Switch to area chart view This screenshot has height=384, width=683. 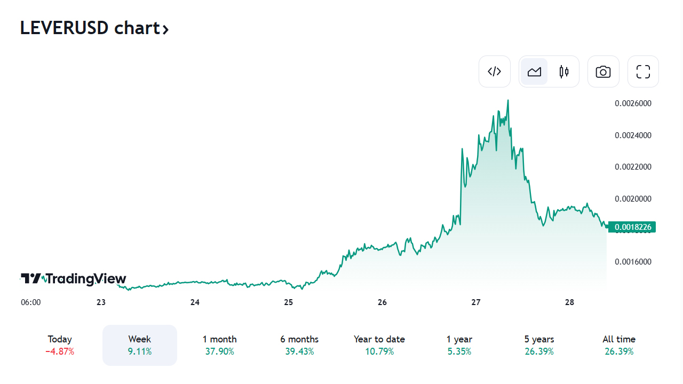click(534, 71)
